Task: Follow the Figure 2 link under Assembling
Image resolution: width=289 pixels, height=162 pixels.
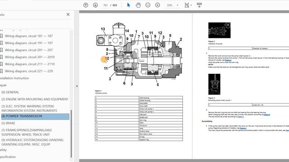Action: pos(243,128)
